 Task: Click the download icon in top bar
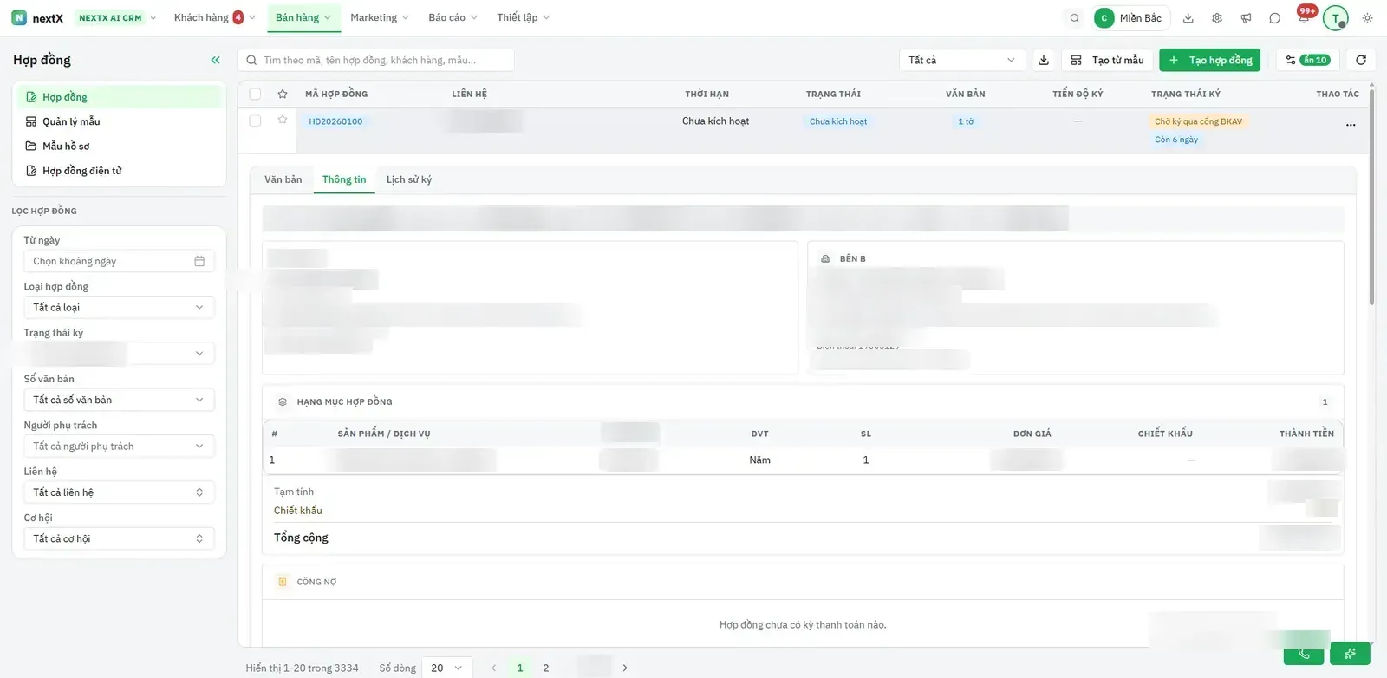click(x=1188, y=18)
